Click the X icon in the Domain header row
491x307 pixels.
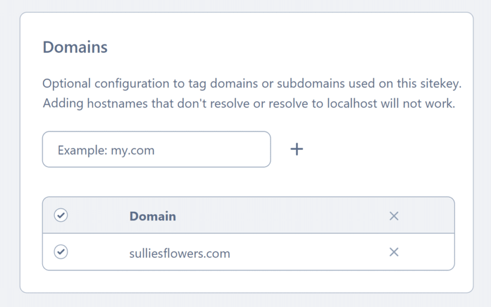394,216
